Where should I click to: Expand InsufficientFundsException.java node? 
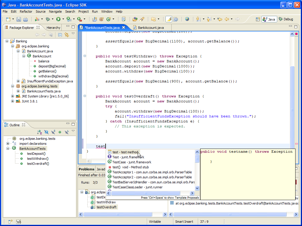18,81
